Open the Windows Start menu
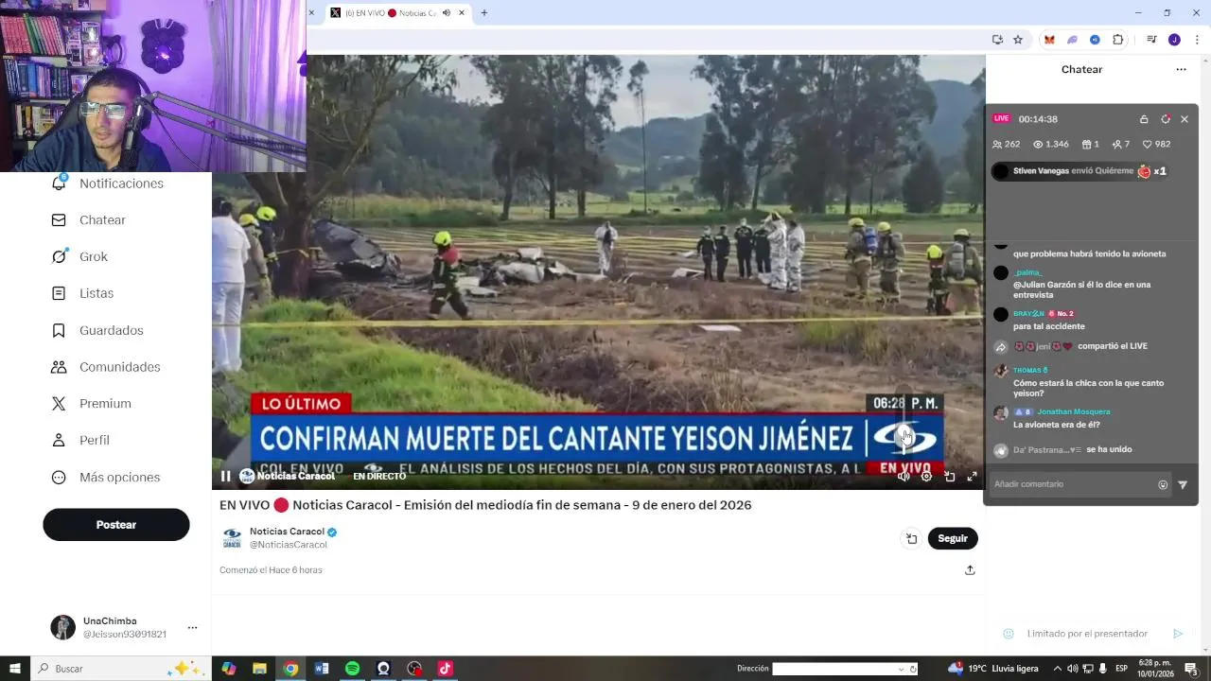Image resolution: width=1211 pixels, height=681 pixels. [14, 669]
